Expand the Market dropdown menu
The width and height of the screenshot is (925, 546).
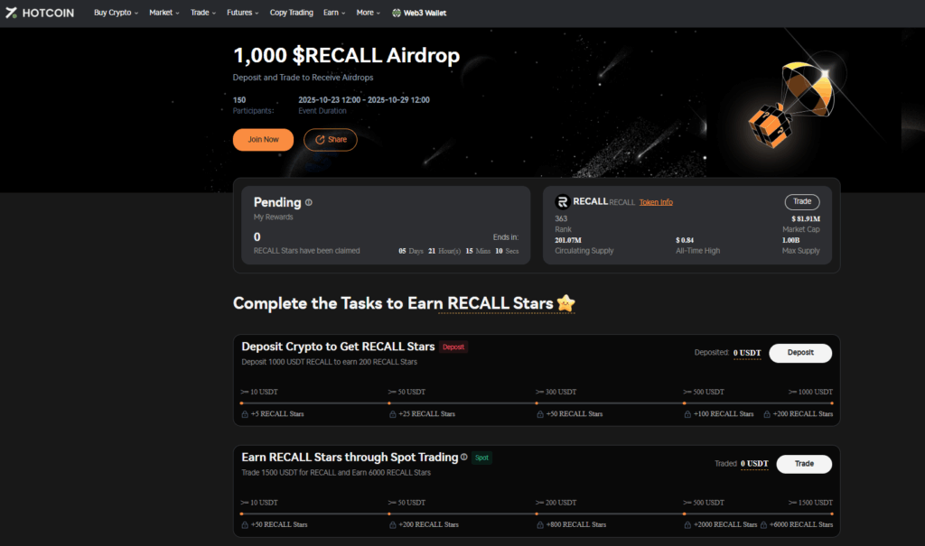pyautogui.click(x=164, y=13)
